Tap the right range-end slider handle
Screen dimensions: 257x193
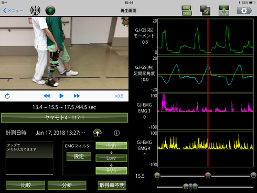pyautogui.click(x=253, y=176)
